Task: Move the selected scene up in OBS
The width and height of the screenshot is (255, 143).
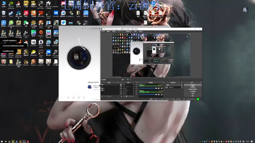Action: [x=108, y=96]
